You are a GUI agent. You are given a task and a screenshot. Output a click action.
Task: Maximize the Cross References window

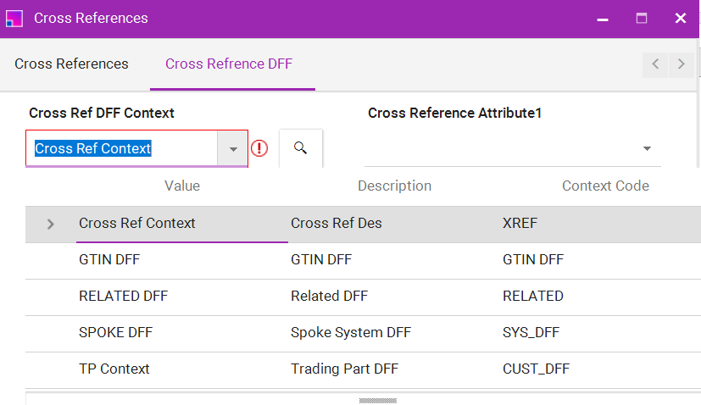[x=642, y=19]
